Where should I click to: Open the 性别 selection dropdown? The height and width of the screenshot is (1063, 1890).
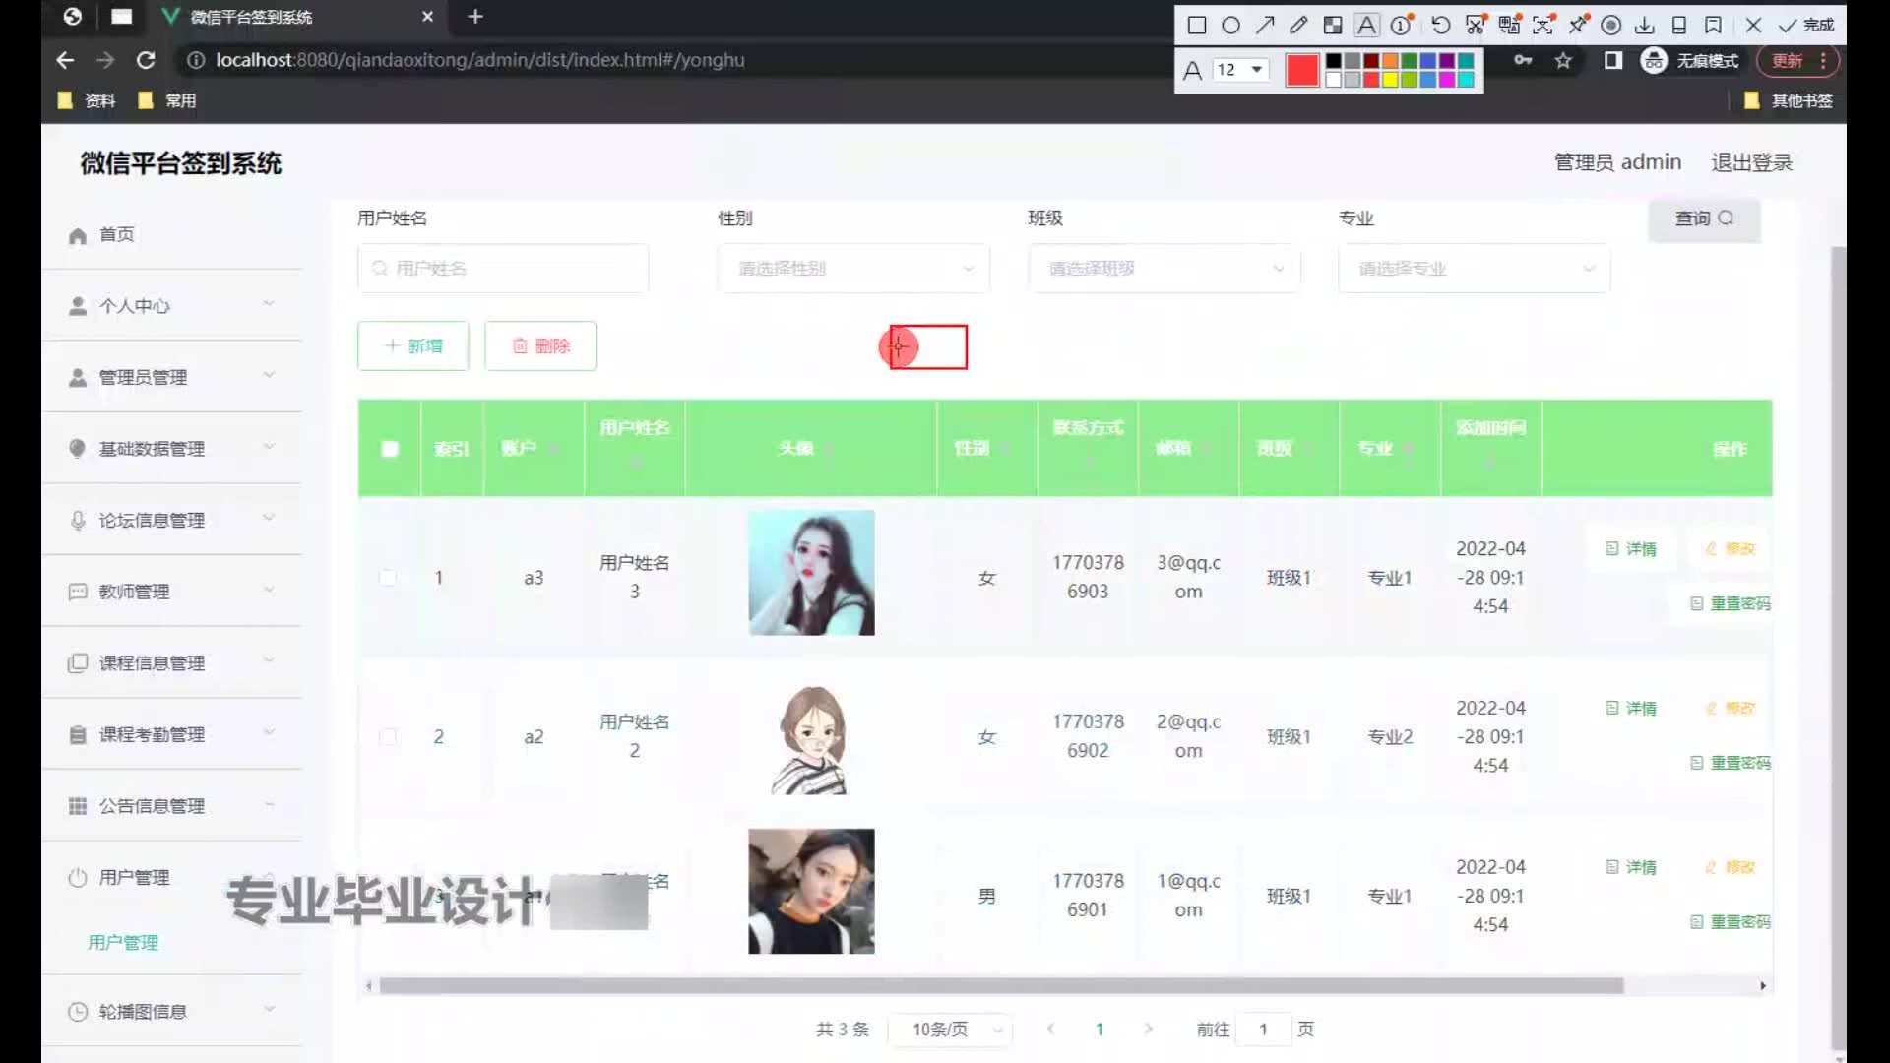pyautogui.click(x=853, y=268)
